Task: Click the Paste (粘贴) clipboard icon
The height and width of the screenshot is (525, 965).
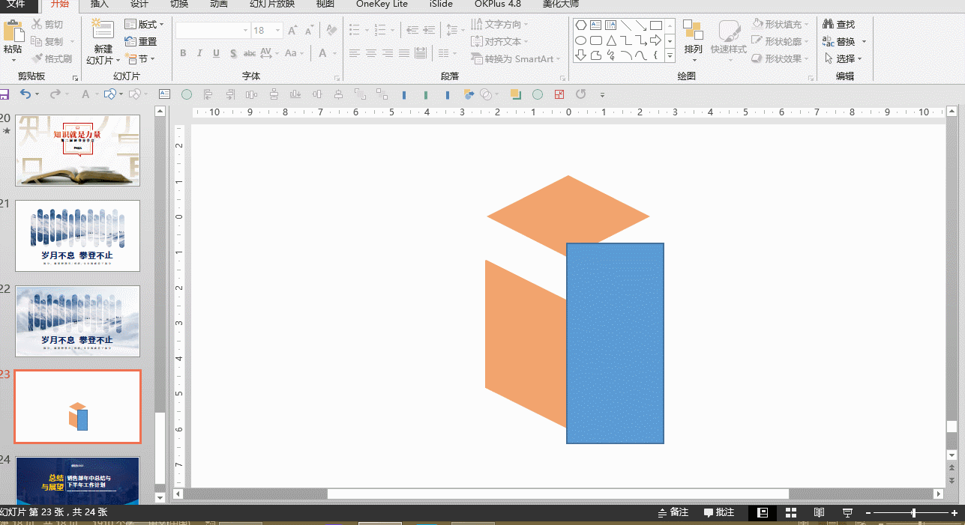Action: [x=13, y=31]
